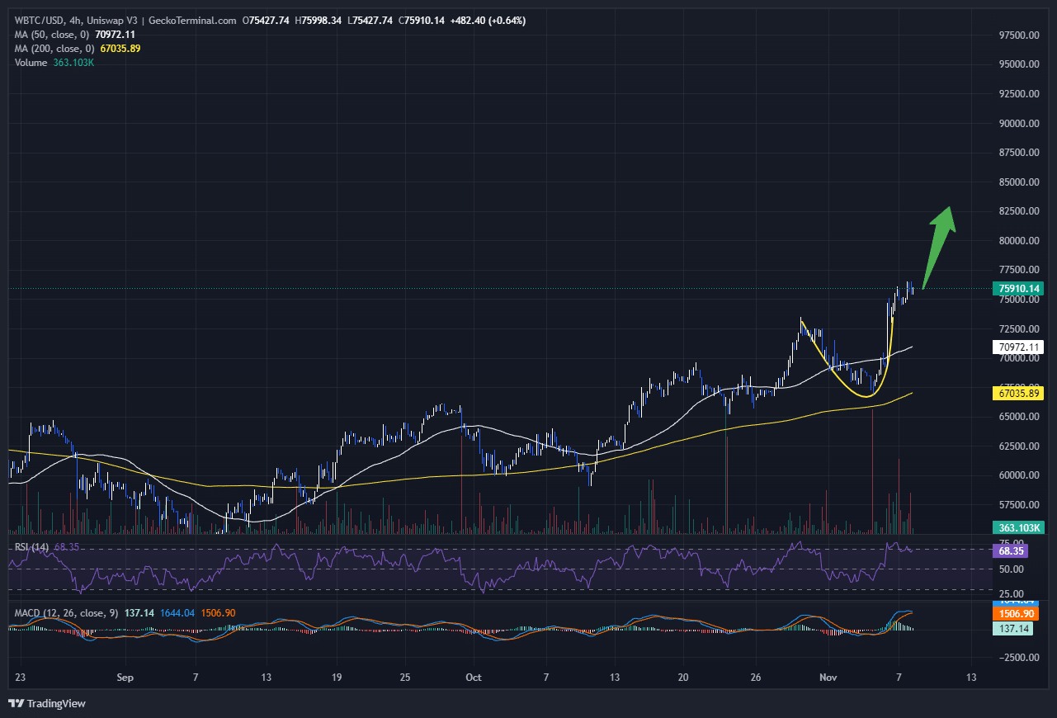Select the MACD (12, 26, close, 9) legend
This screenshot has height=718, width=1057.
67,613
